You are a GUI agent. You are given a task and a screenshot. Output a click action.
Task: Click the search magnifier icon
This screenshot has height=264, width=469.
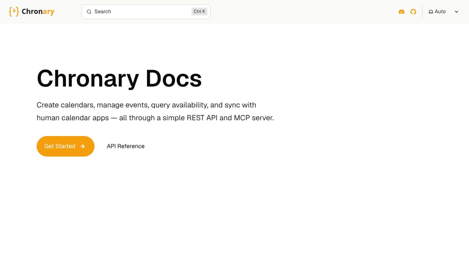[x=89, y=12]
